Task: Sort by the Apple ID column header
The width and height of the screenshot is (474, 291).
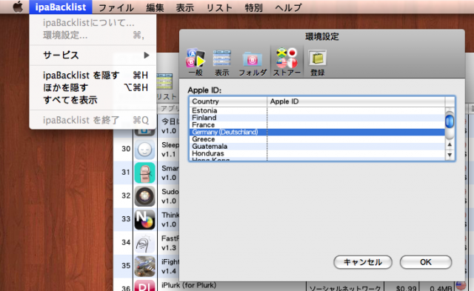Action: 355,101
